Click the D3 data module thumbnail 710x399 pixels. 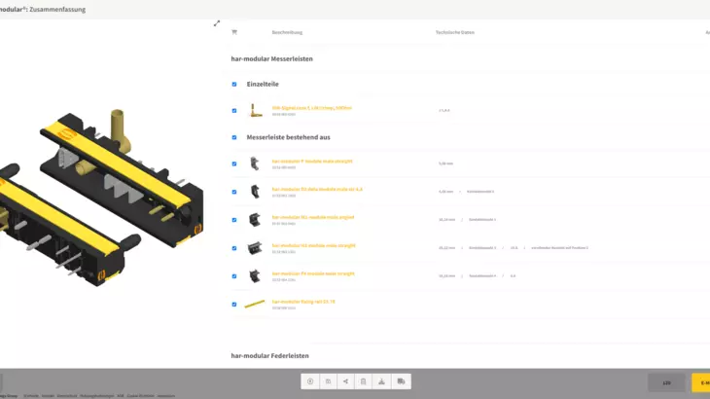tap(255, 192)
